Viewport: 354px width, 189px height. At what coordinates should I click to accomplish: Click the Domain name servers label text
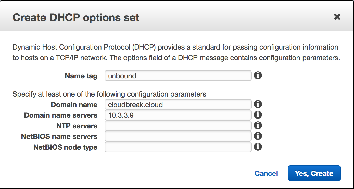tap(61, 115)
